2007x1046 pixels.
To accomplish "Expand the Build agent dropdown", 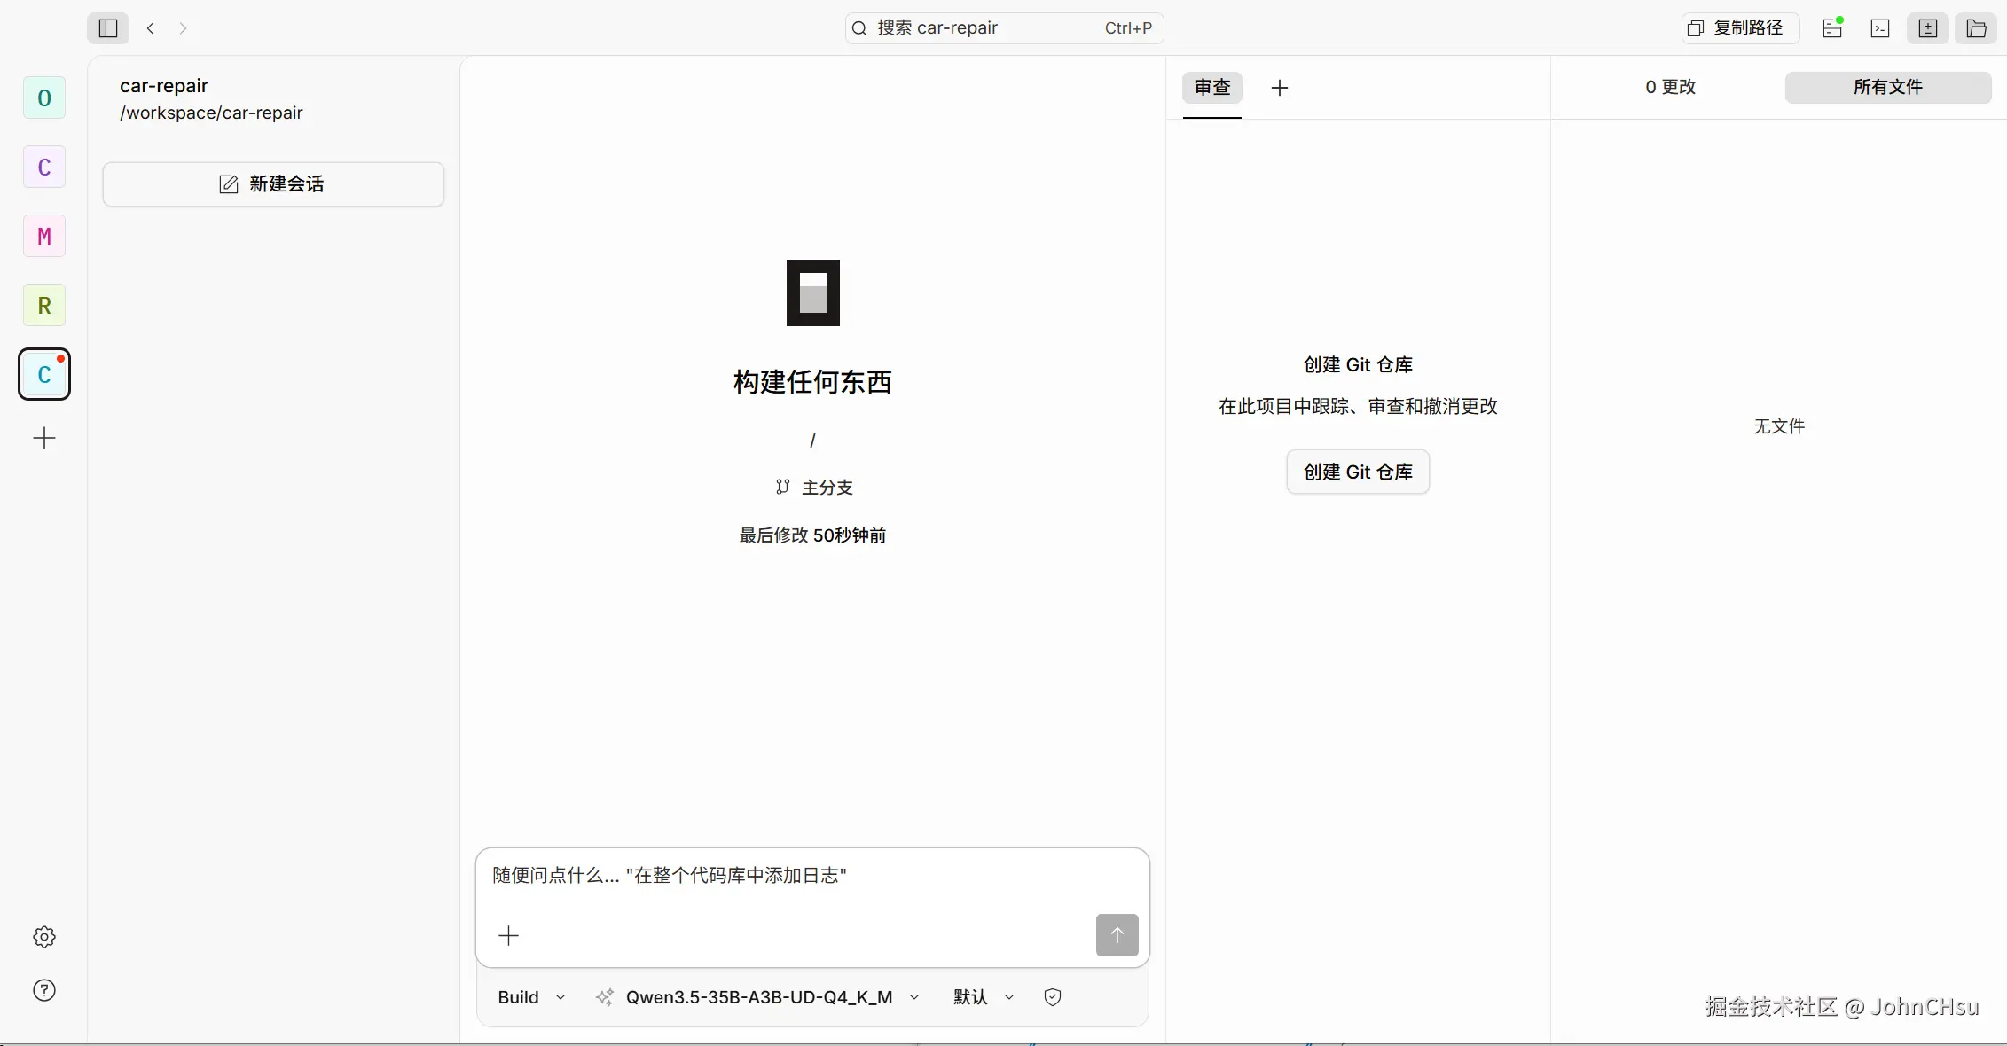I will 531,997.
